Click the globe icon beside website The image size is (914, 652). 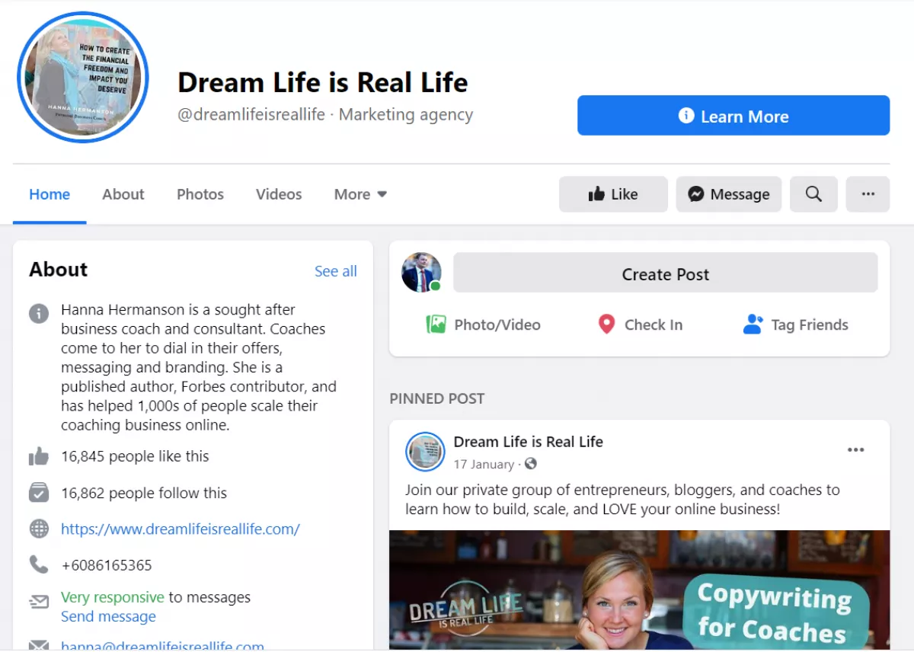click(39, 529)
